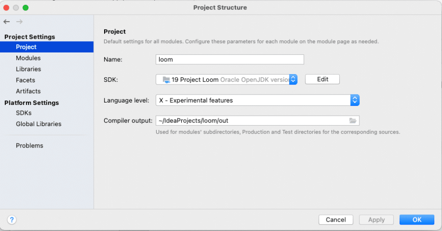This screenshot has height=231, width=442.
Task: Click the SDK folder icon in dropdown
Action: click(x=166, y=80)
